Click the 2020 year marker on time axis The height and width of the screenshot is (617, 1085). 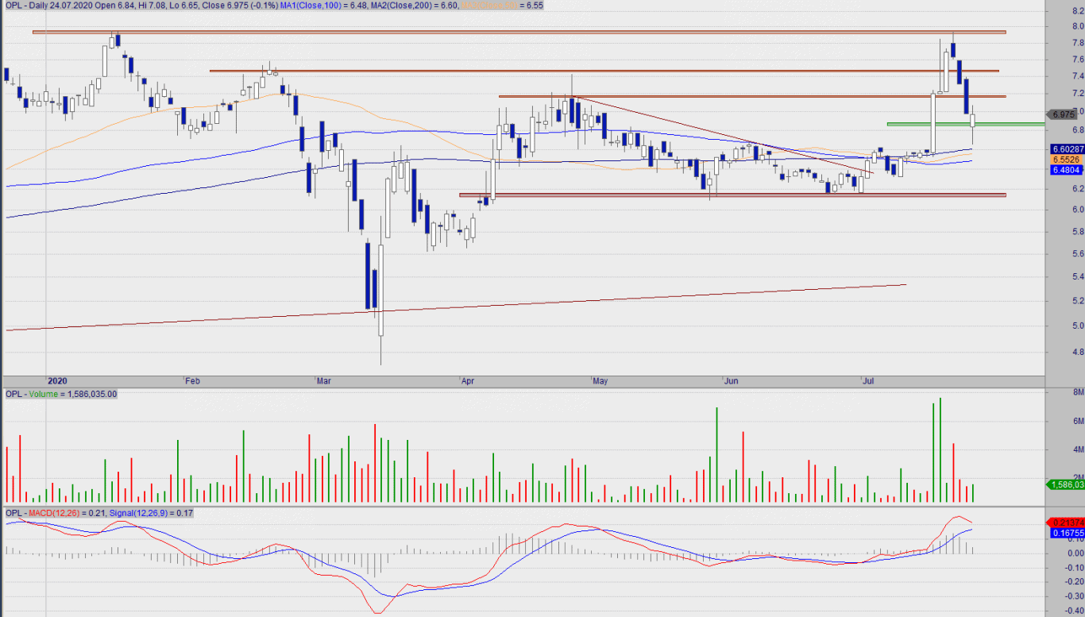coord(56,381)
